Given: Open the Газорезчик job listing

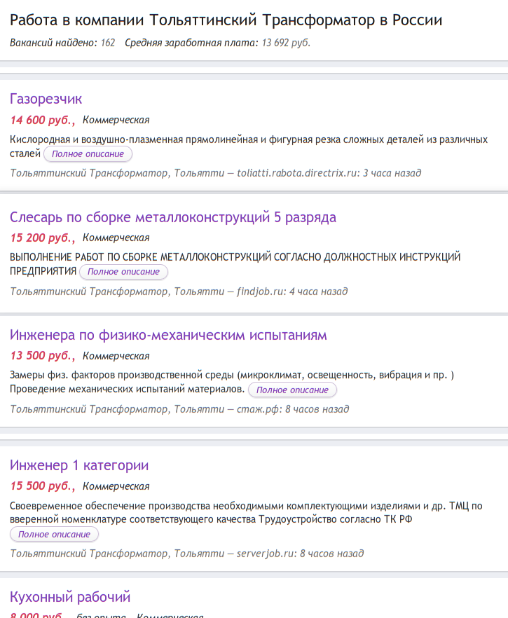Looking at the screenshot, I should click(x=46, y=99).
